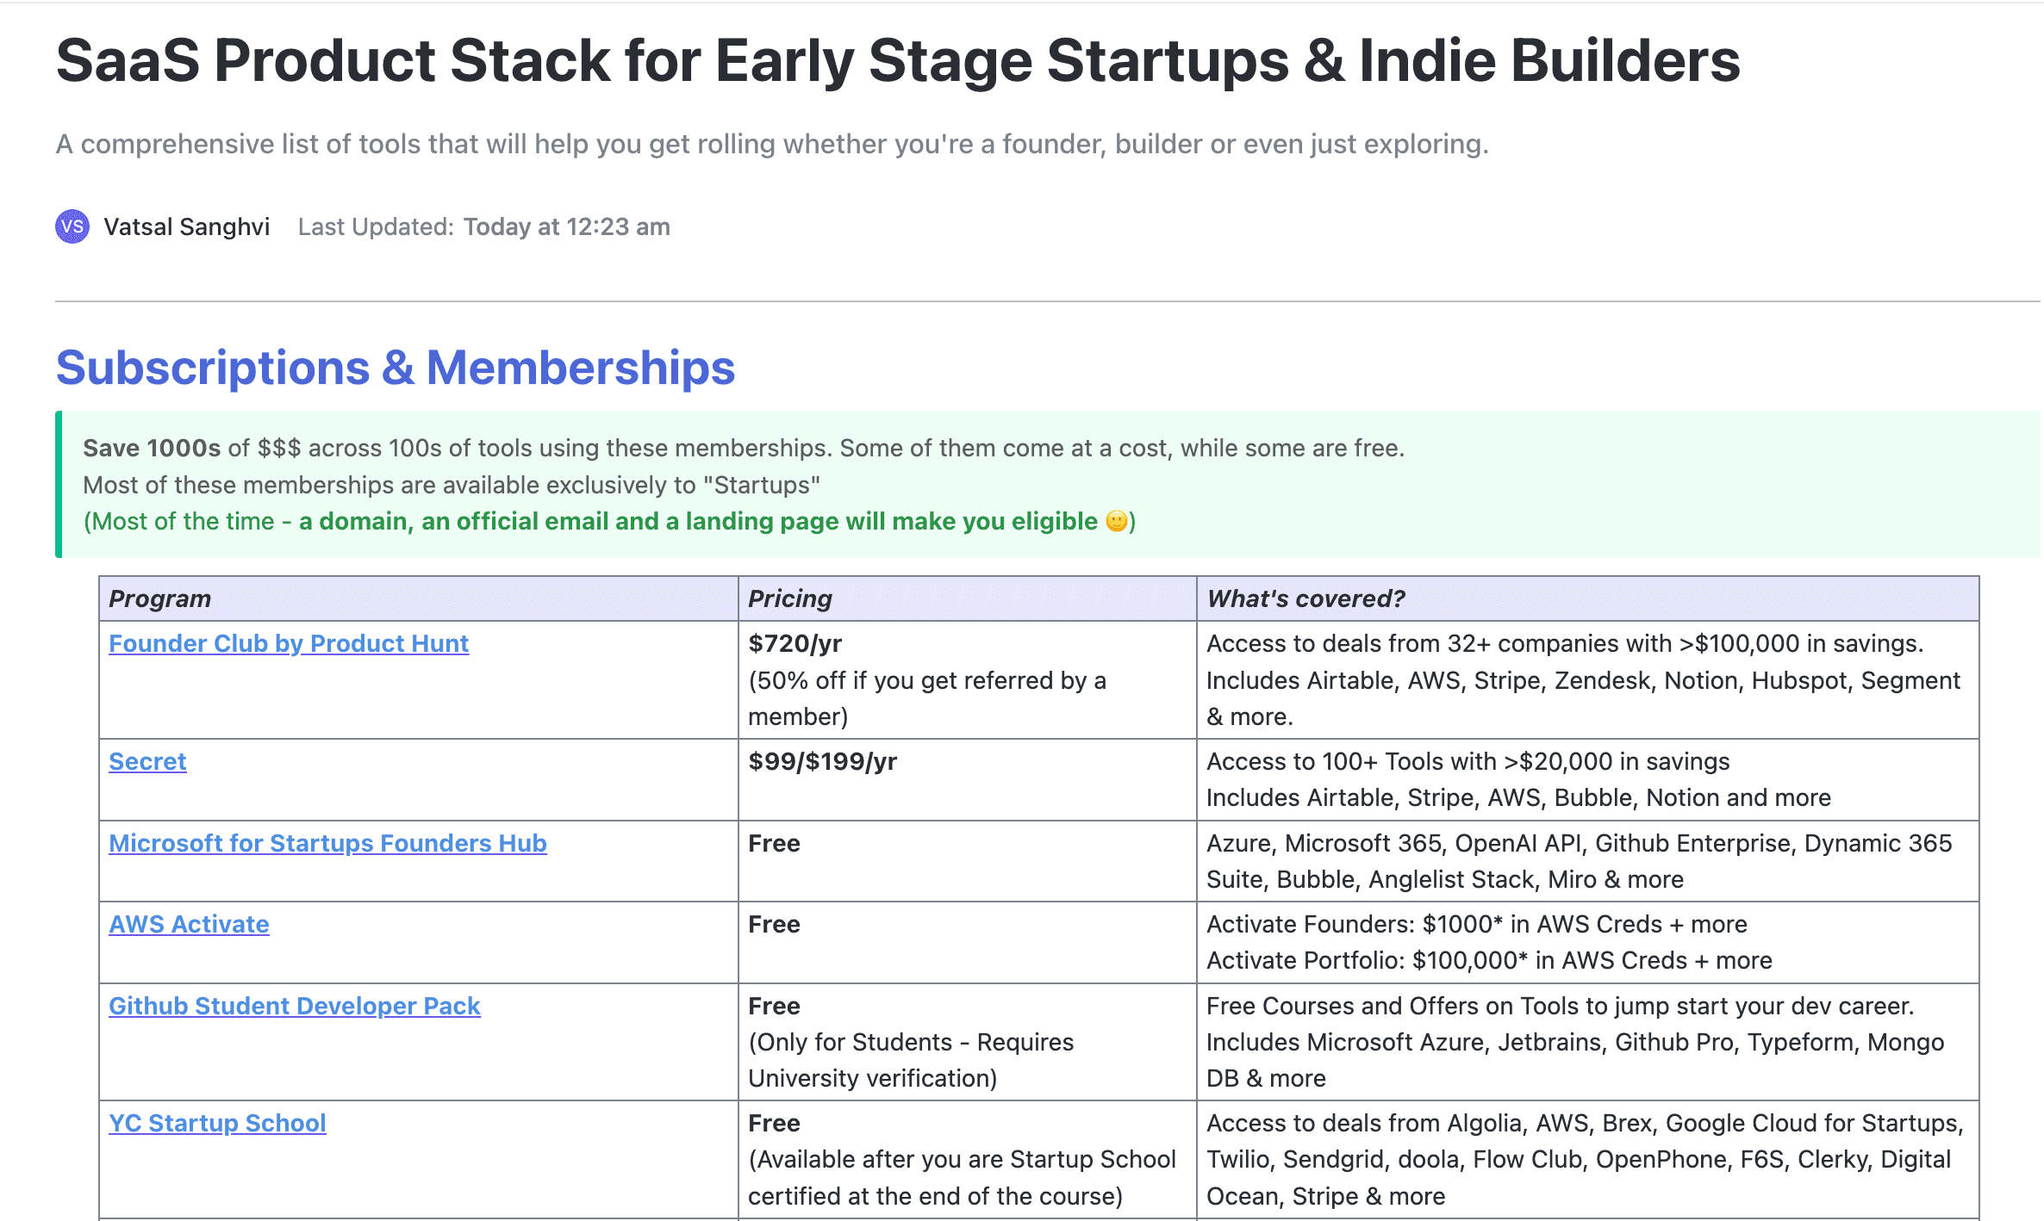Viewport: 2044px width, 1221px height.
Task: Open the AWS Activate link
Action: click(189, 924)
